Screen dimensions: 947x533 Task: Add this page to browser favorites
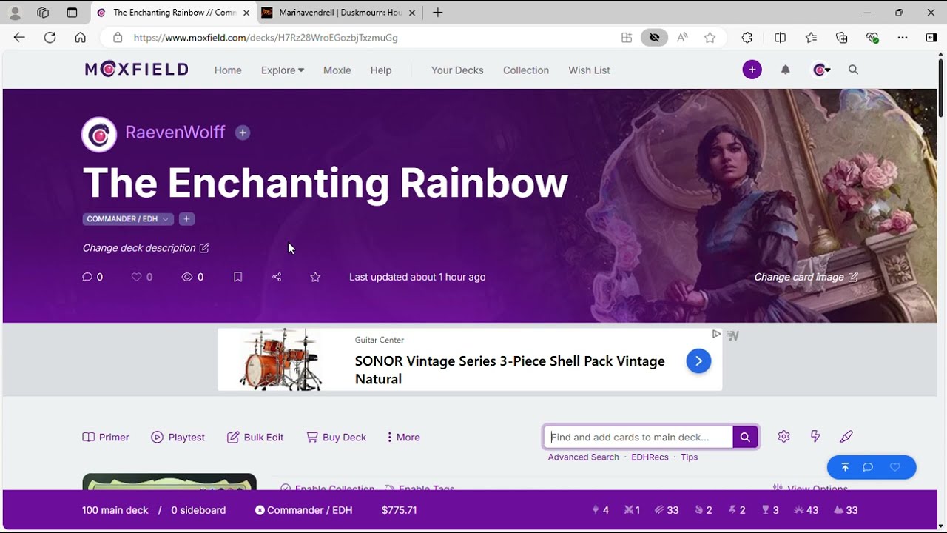[x=710, y=38]
